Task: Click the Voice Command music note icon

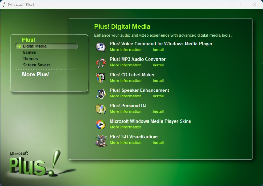Action: (100, 47)
